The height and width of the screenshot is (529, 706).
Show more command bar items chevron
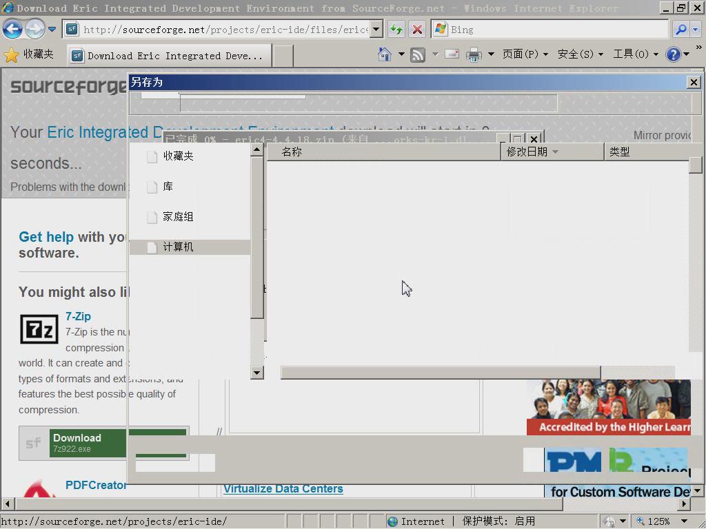[x=699, y=48]
